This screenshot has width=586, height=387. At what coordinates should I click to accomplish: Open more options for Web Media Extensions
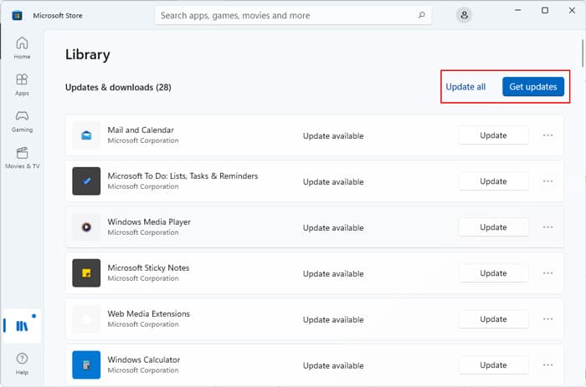547,318
